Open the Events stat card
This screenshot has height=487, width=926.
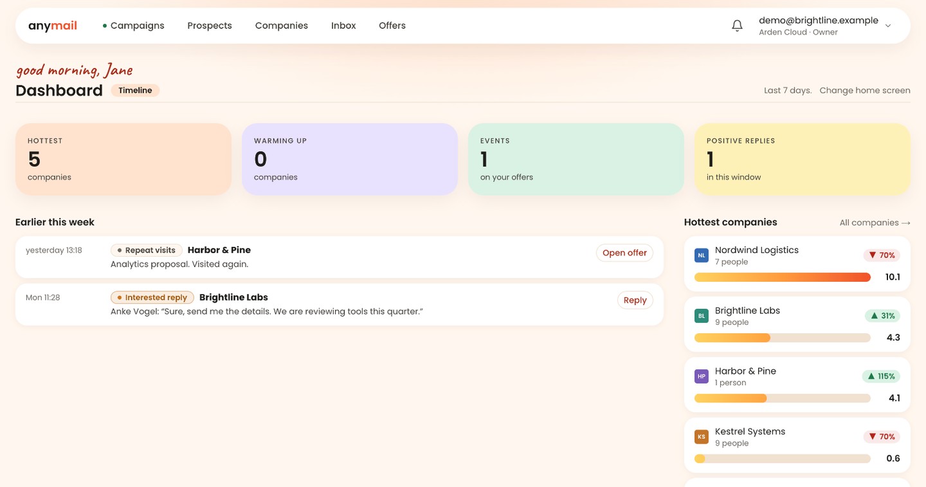(x=576, y=159)
